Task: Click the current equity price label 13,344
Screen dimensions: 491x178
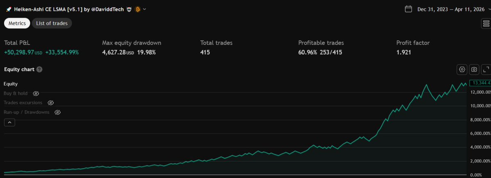Action: coord(481,83)
